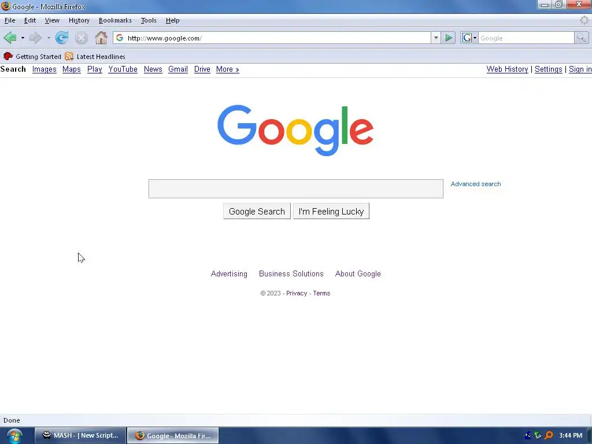Open the History menu
Screen dimensions: 592x444
[x=79, y=20]
